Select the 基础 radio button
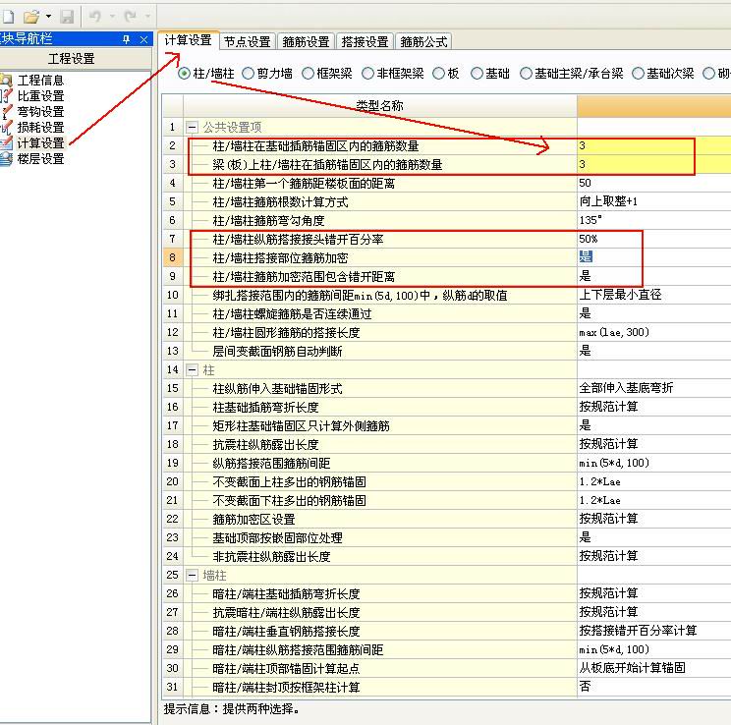The width and height of the screenshot is (731, 725). tap(477, 74)
